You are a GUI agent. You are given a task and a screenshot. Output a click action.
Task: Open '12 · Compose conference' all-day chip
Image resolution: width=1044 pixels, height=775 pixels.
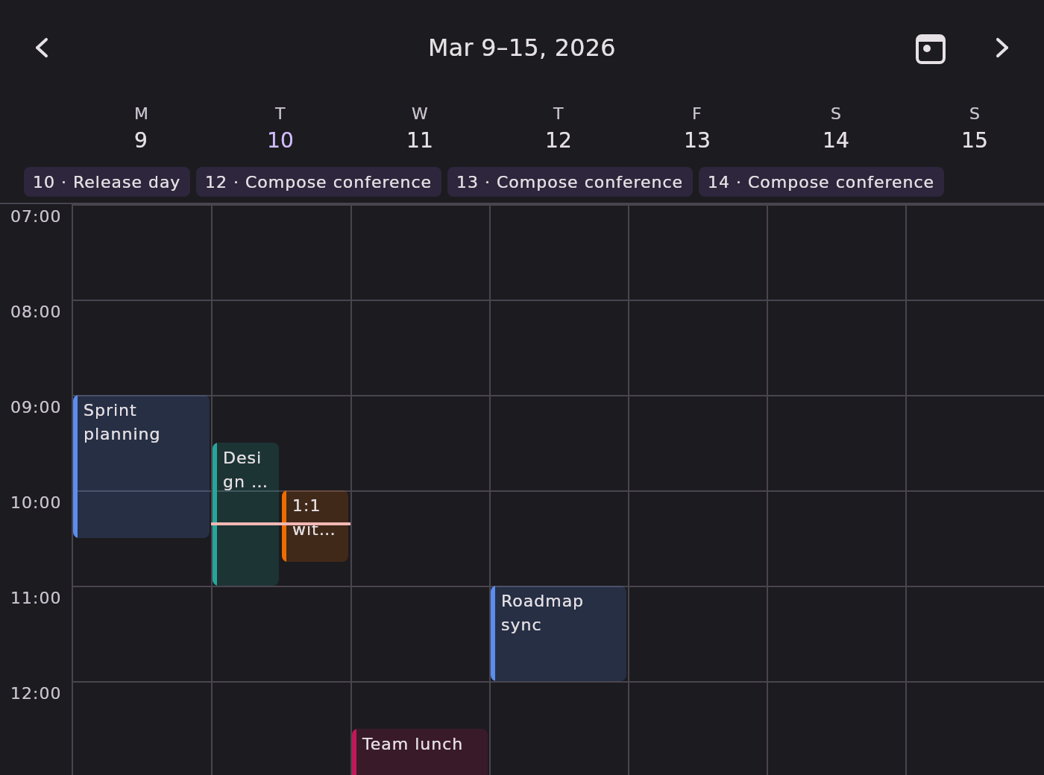click(x=318, y=182)
